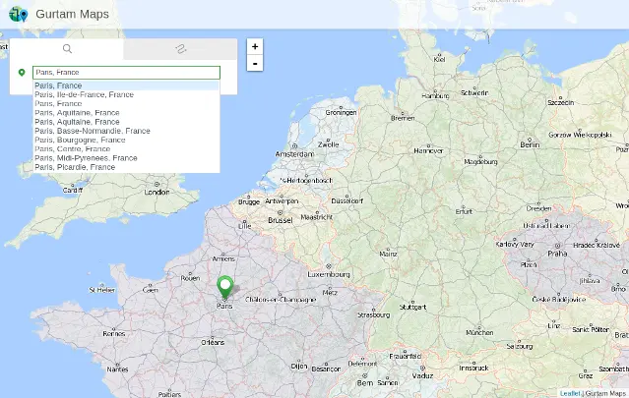629x398 pixels.
Task: Open the route planning tab
Action: (x=180, y=49)
